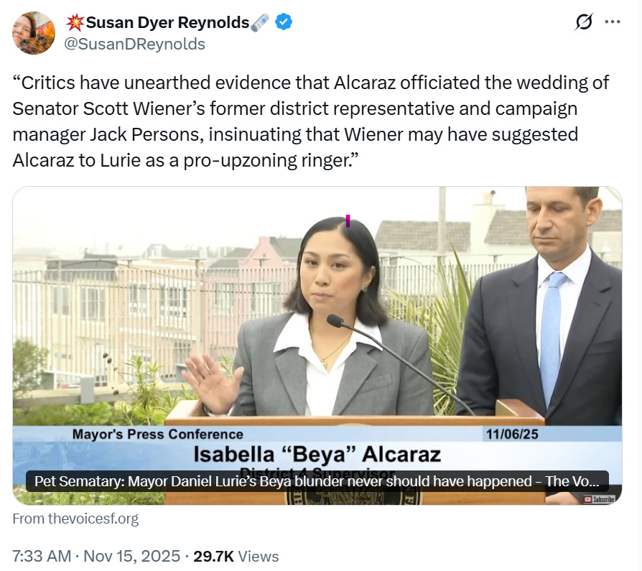
Task: Open the From thevoicesf.org source link
Action: (75, 519)
